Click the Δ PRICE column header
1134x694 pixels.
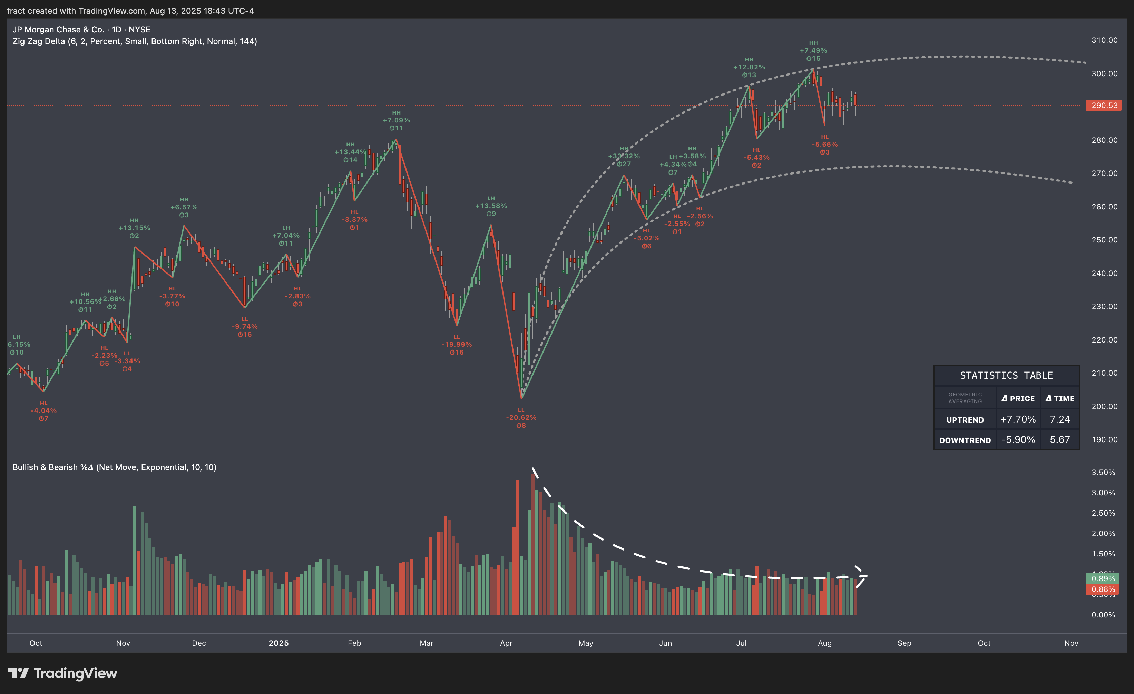(1018, 398)
